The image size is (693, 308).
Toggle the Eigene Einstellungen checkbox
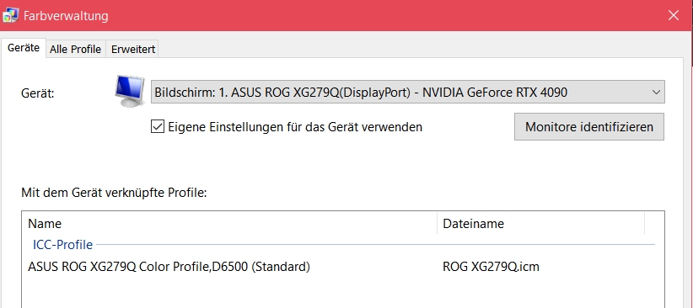158,127
